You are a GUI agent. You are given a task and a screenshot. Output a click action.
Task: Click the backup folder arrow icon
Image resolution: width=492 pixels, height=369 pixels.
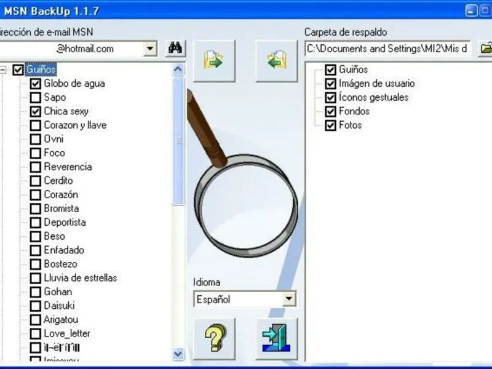tap(214, 60)
